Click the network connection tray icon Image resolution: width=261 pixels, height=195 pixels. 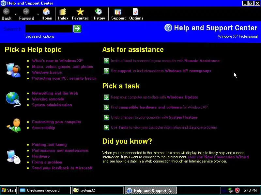pos(231,190)
